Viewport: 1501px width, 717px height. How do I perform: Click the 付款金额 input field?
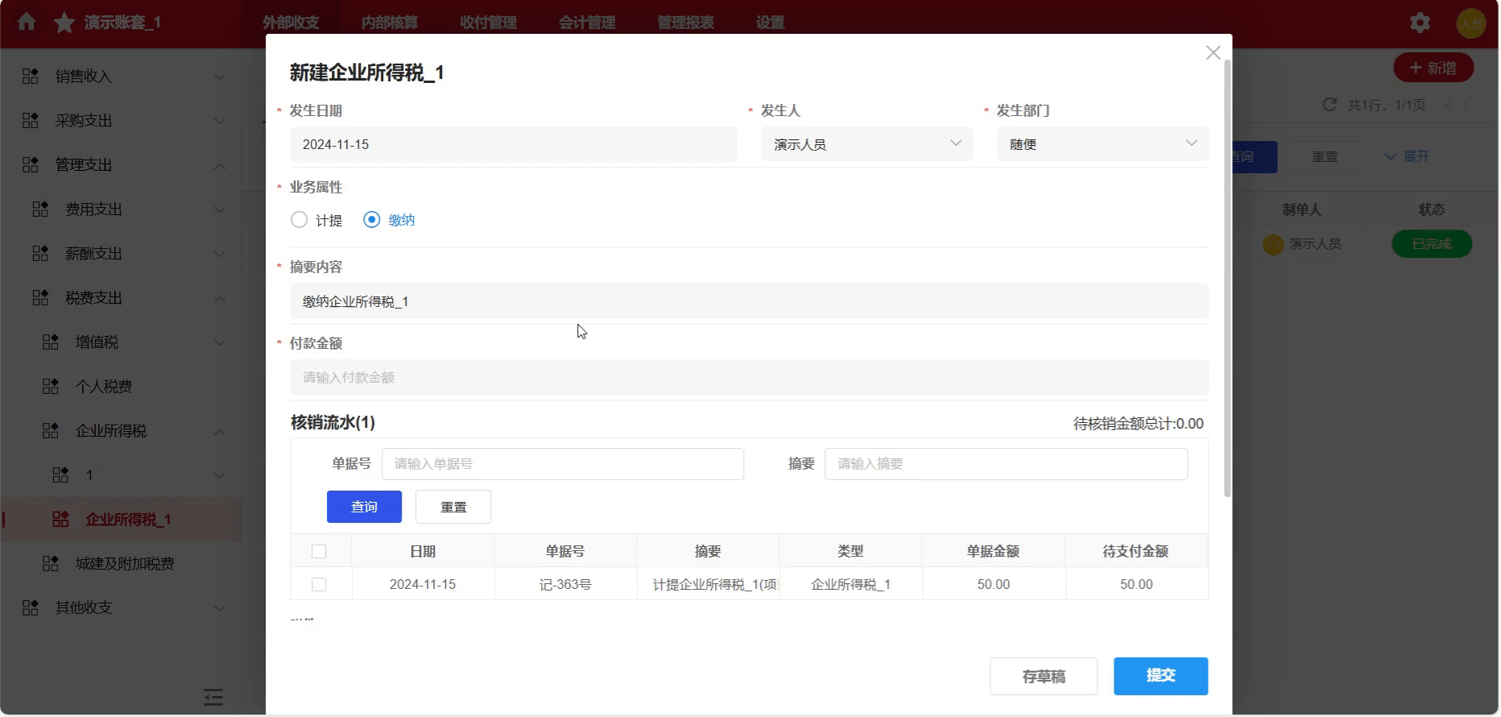point(749,378)
